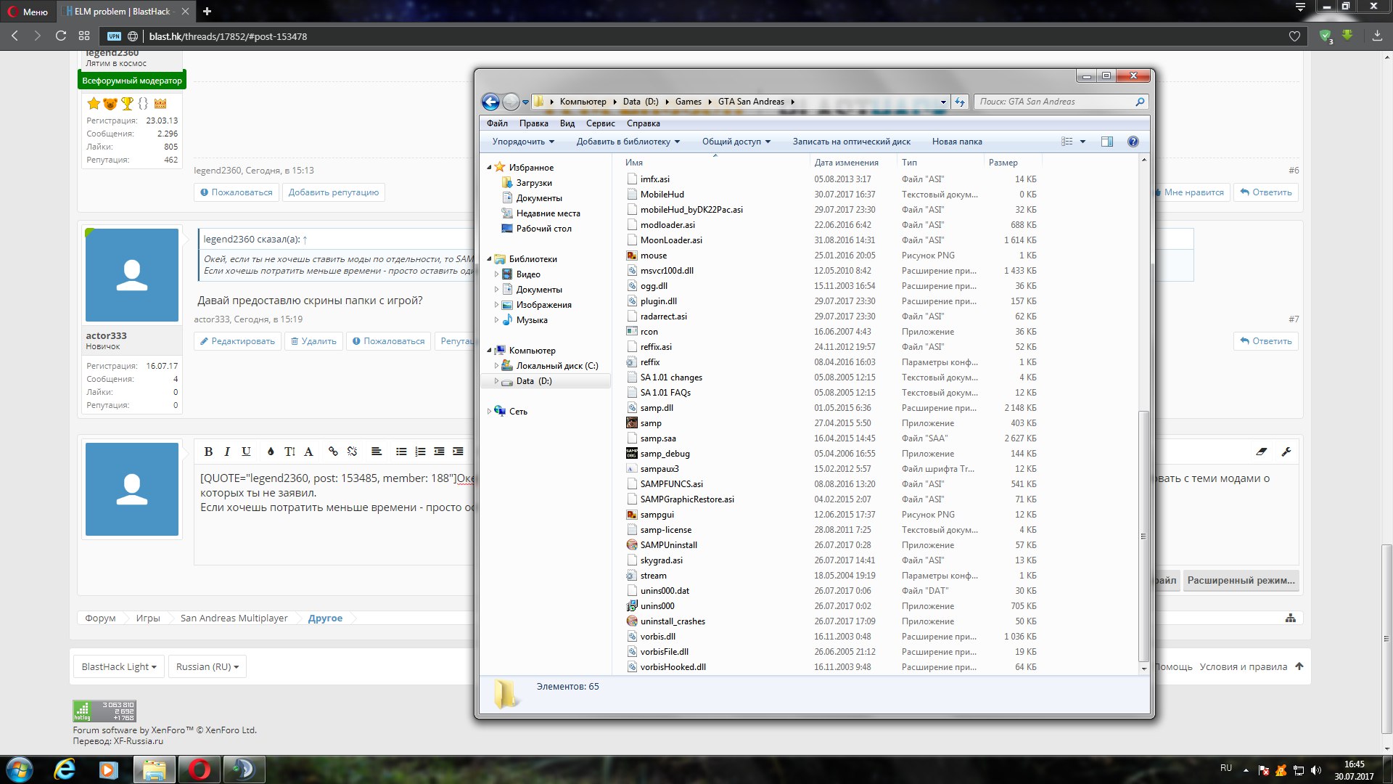Click Редактировать on actor333's post
The width and height of the screenshot is (1393, 784).
click(x=237, y=341)
